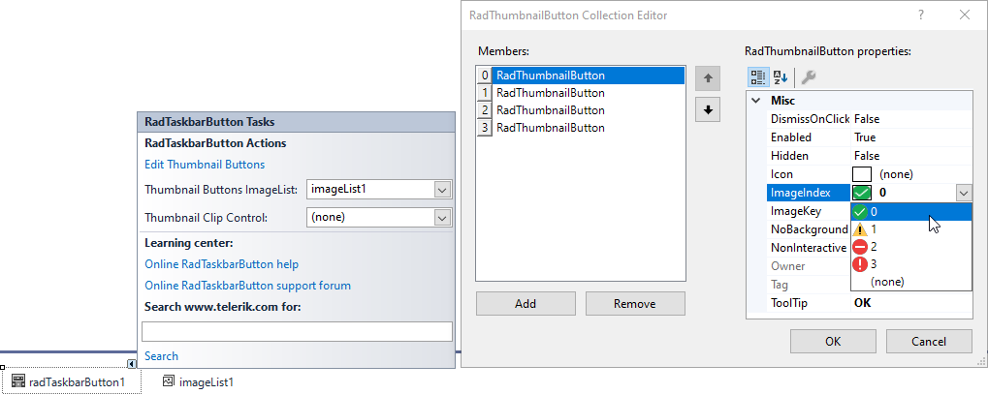Cancel the collection editor dialog
Screen dimensions: 988x395
(x=929, y=342)
